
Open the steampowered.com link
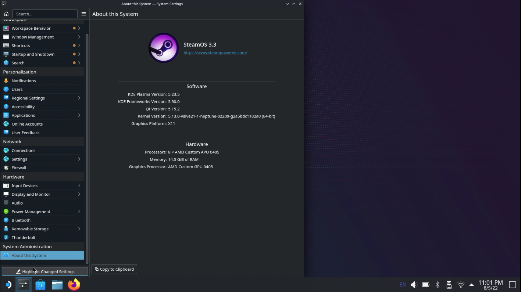coord(215,53)
